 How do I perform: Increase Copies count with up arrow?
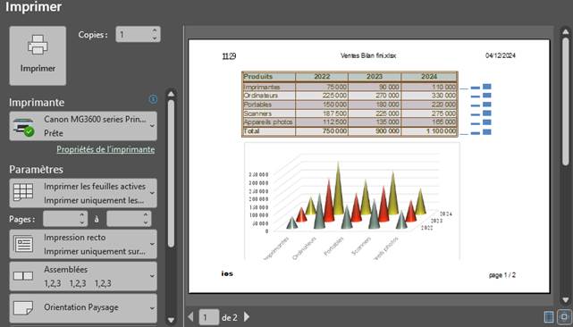tap(155, 30)
